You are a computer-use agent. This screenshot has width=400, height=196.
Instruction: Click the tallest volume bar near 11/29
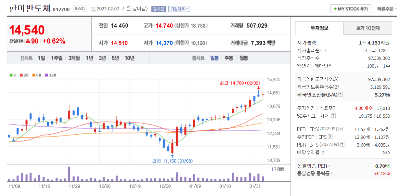click(69, 174)
